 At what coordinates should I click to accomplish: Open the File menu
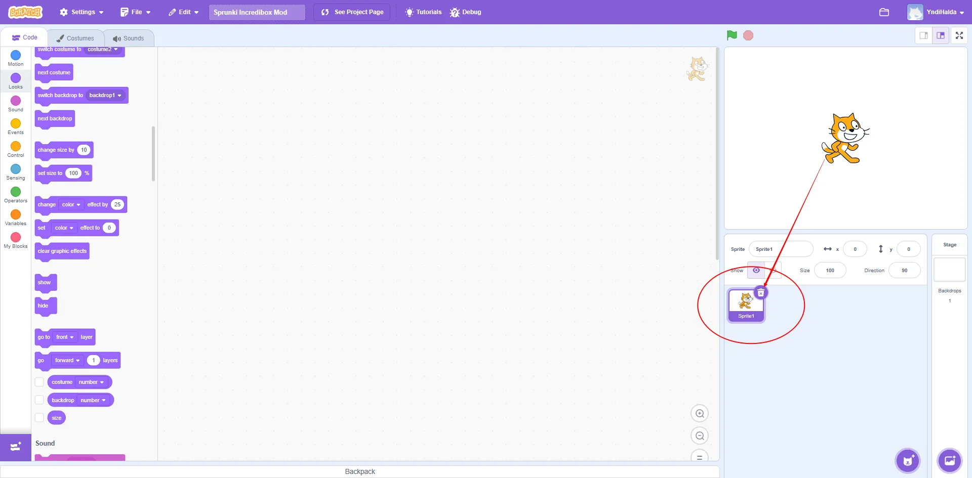pos(135,12)
